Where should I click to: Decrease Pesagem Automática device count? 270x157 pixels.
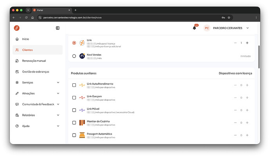pos(236,135)
